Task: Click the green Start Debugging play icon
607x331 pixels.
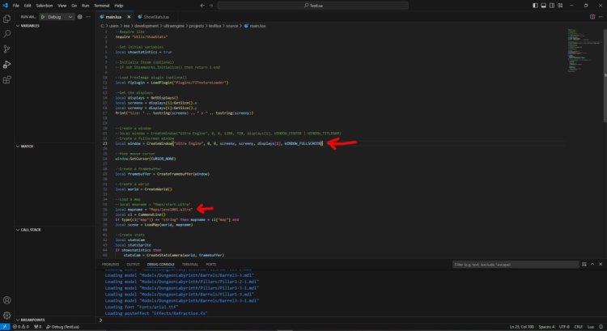Action: click(x=42, y=15)
